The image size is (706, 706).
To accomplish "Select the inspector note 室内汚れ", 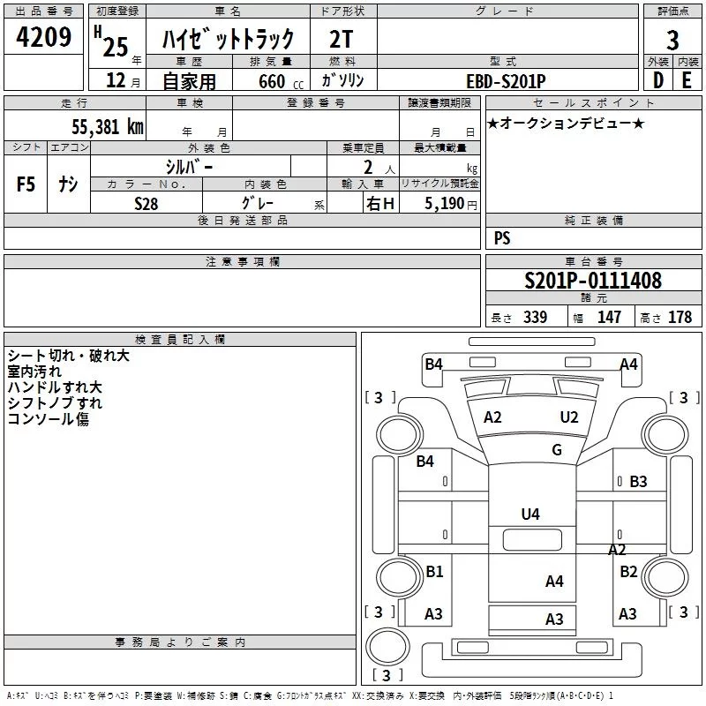I will pos(34,372).
